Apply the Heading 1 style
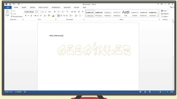 click(108, 14)
